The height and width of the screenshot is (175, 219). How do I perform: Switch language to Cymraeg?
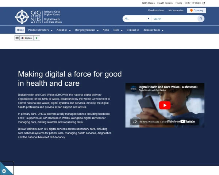pos(197,11)
